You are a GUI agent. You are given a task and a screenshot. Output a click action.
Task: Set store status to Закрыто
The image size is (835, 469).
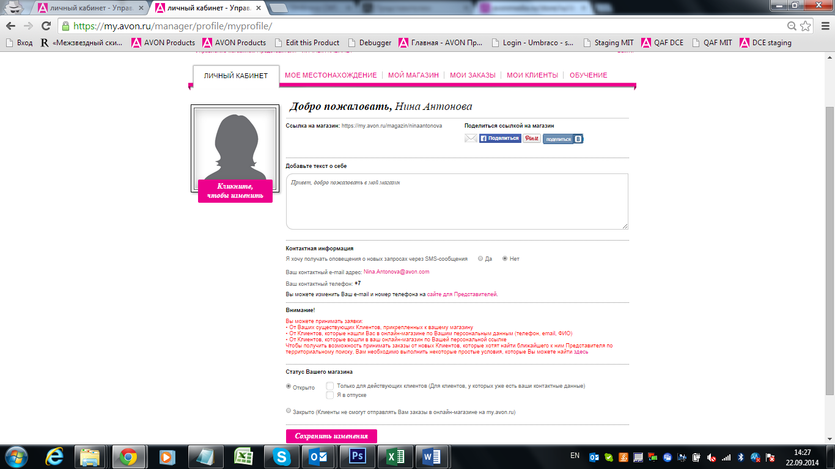tap(289, 412)
